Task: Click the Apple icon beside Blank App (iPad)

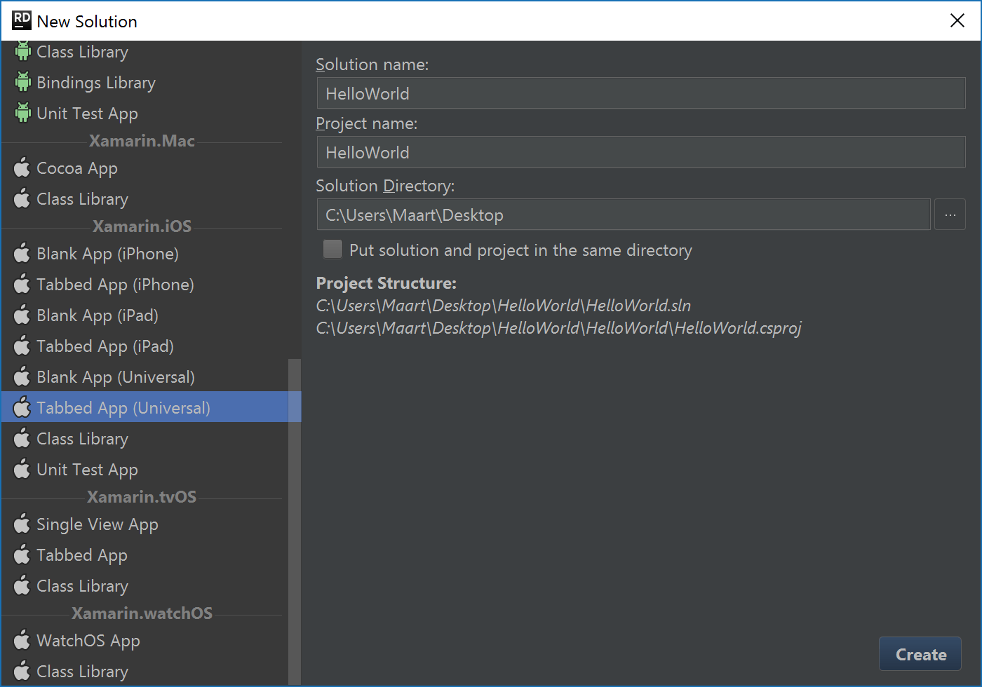Action: (x=22, y=315)
